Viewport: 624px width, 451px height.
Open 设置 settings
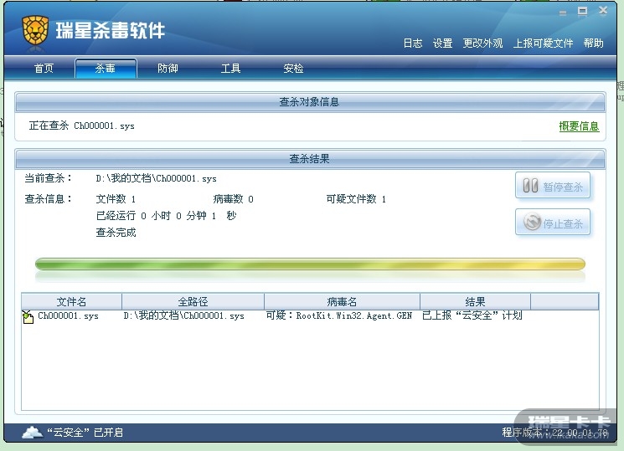point(442,43)
